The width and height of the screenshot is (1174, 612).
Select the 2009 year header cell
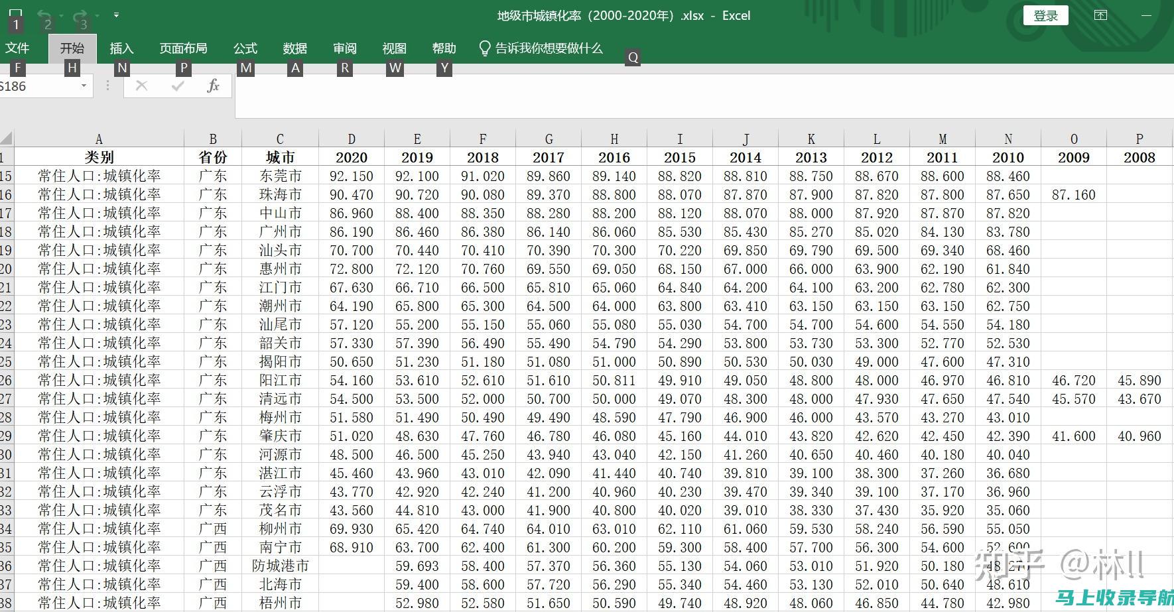[x=1074, y=157]
